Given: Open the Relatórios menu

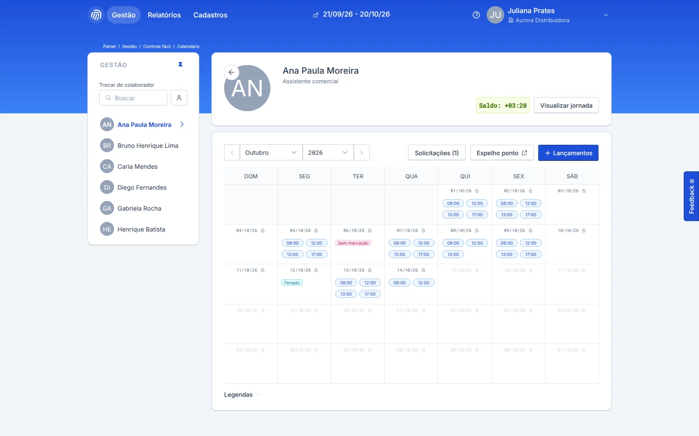Looking at the screenshot, I should pyautogui.click(x=164, y=15).
